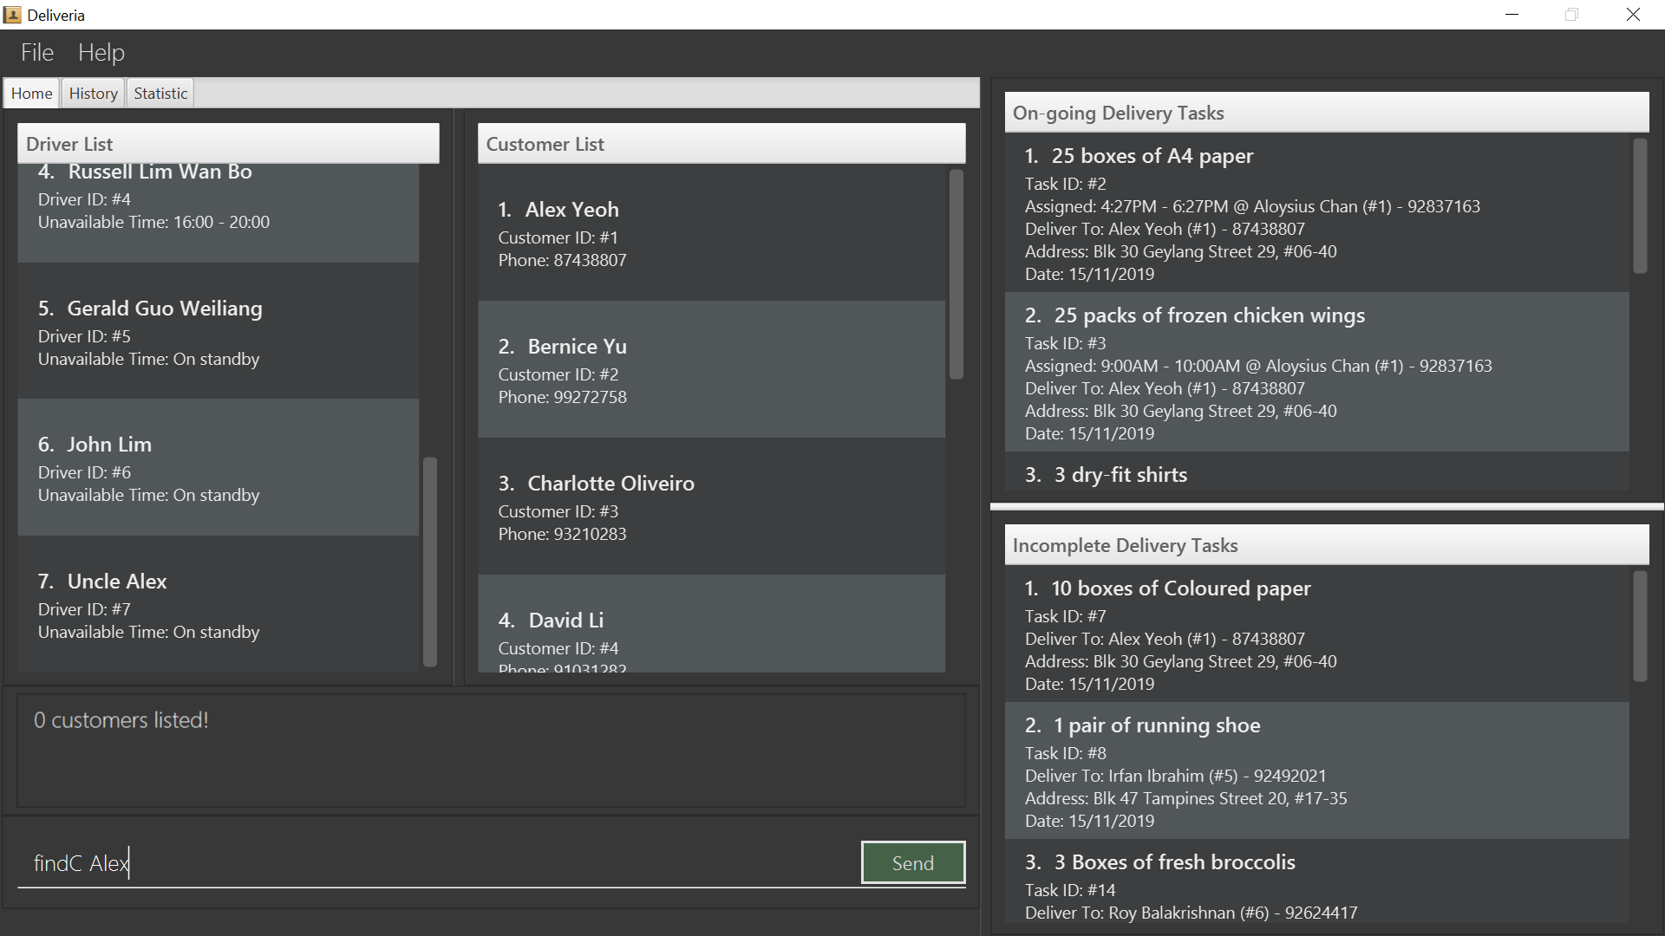Select driver Gerald Guo Weiliang
Screen dimensions: 1665x936
tap(217, 332)
